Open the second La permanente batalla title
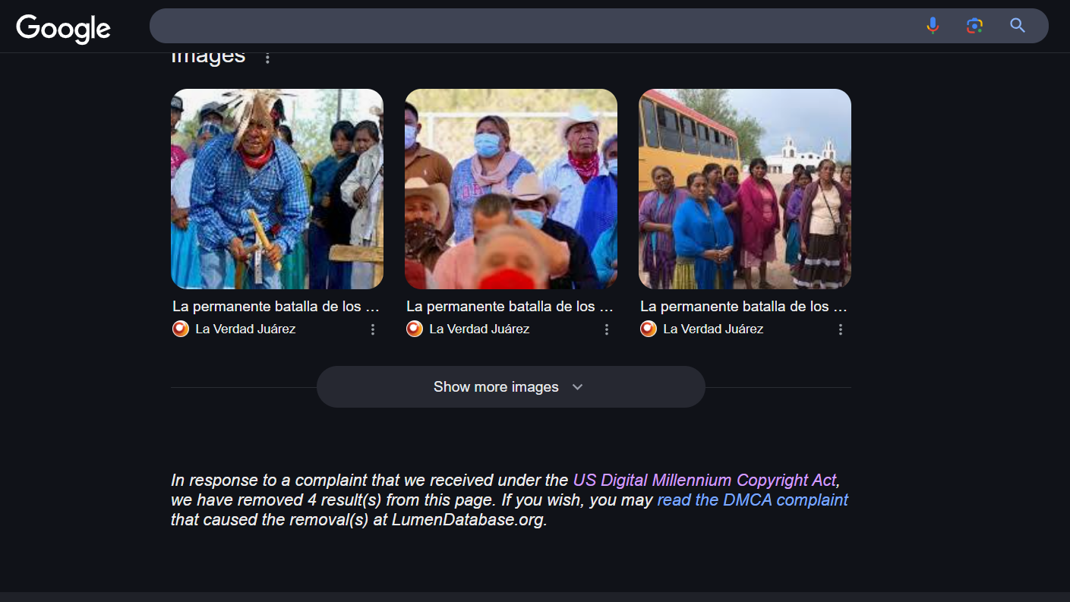The width and height of the screenshot is (1070, 602). (x=510, y=307)
